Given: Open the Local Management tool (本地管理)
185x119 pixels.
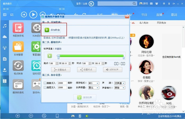Looking at the screenshot, I should (18, 47).
